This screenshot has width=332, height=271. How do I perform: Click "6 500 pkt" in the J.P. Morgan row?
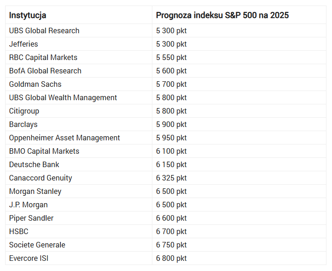[171, 205]
